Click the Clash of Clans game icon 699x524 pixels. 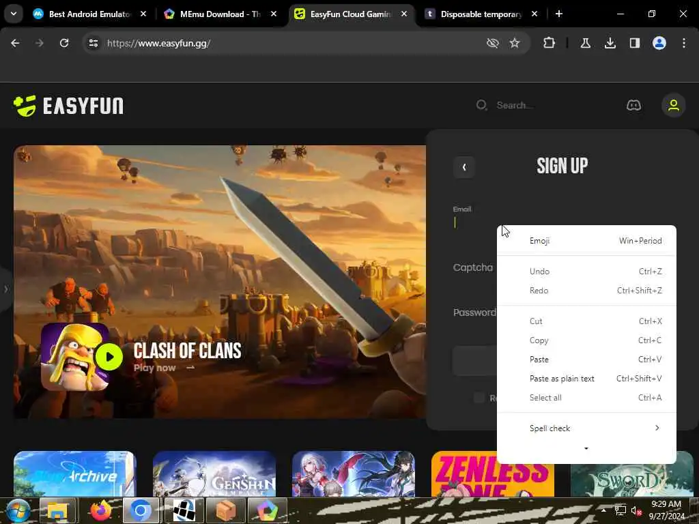click(75, 357)
